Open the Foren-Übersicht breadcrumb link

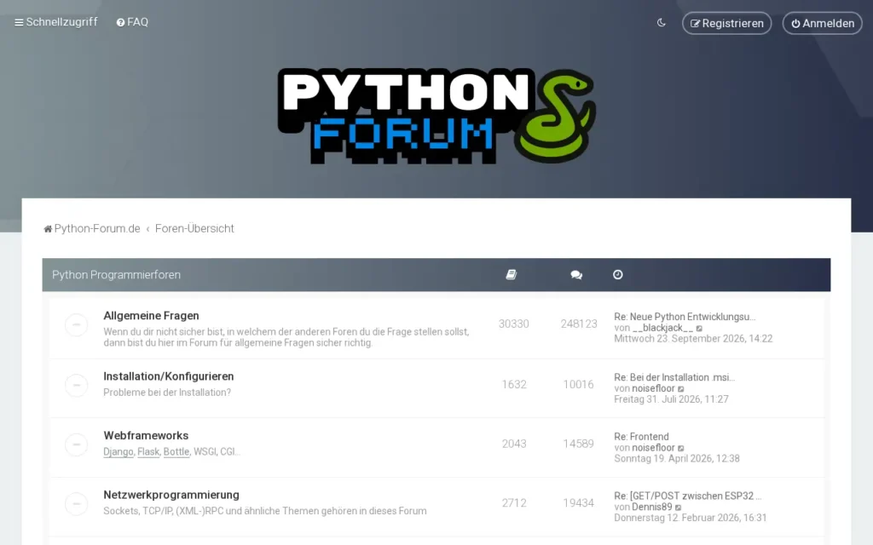click(x=194, y=228)
